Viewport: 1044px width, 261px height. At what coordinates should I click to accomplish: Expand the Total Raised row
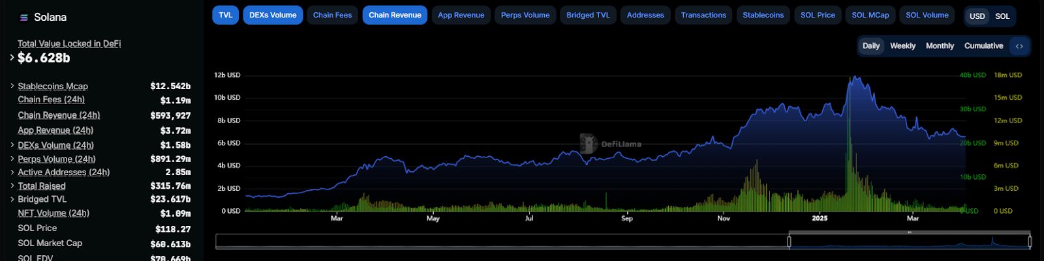[12, 186]
